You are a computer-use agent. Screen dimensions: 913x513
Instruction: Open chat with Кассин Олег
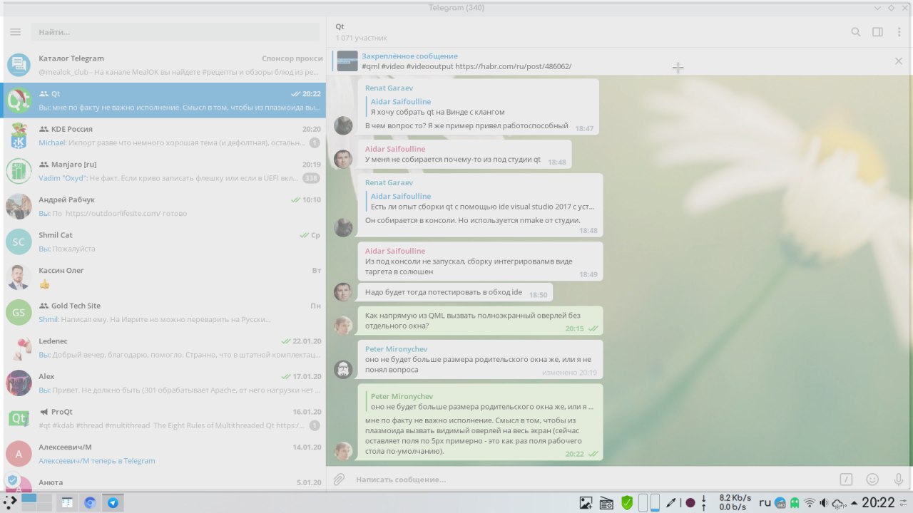(x=164, y=277)
